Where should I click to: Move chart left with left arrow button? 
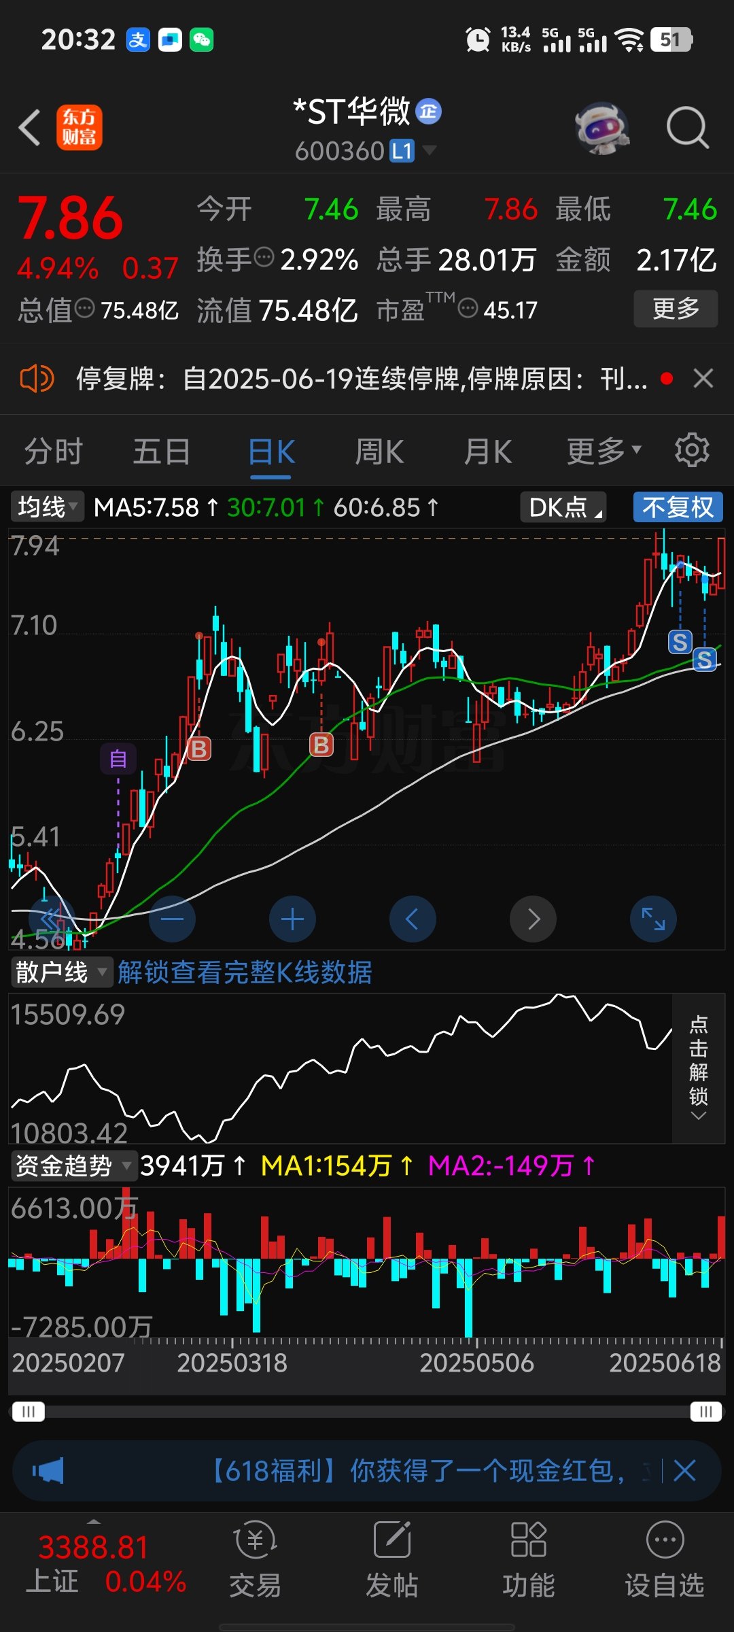pyautogui.click(x=413, y=919)
